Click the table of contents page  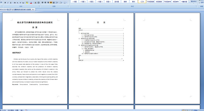pyautogui.click(x=101, y=58)
